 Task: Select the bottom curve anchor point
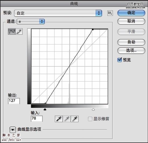45,103
